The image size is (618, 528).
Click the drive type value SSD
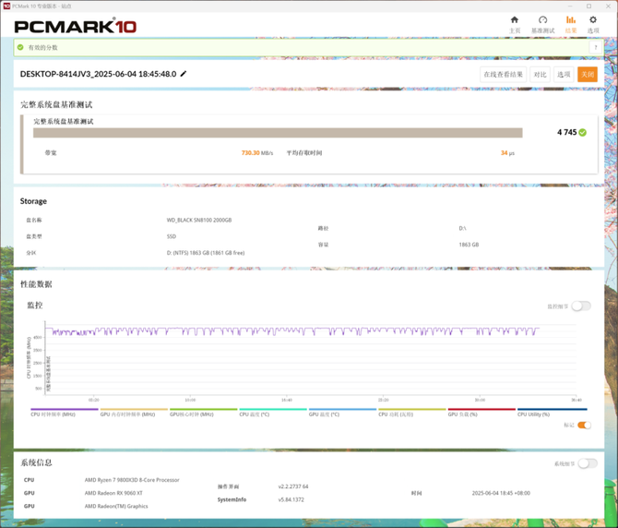[171, 236]
